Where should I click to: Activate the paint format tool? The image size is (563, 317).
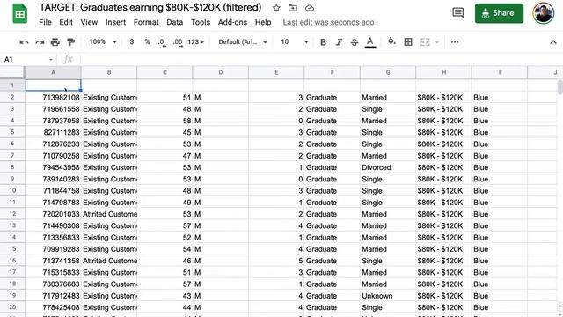tap(70, 42)
